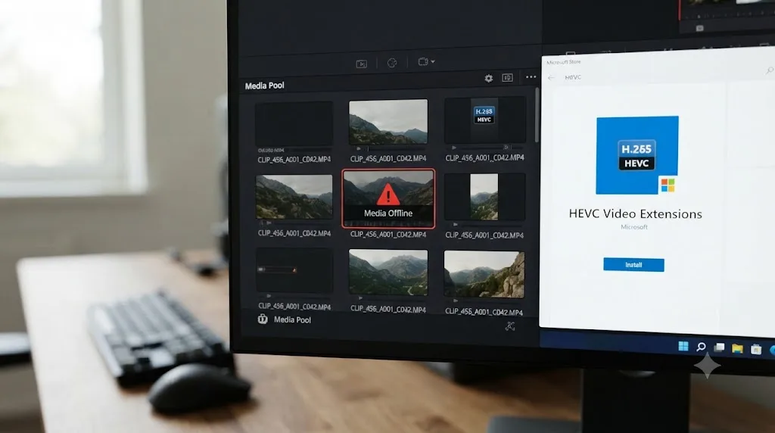
Task: Click the circular color wheel toolbar icon
Action: 392,63
